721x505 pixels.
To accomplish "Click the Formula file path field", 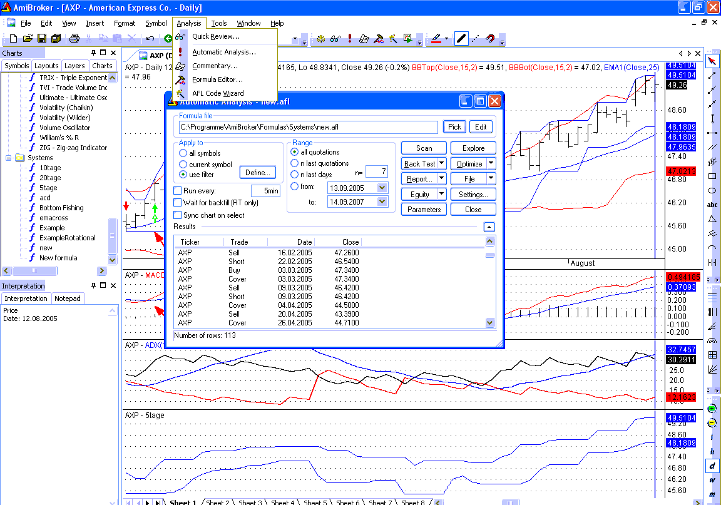I will [308, 127].
